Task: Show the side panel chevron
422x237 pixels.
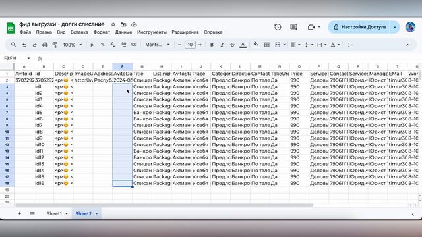Action: click(413, 214)
